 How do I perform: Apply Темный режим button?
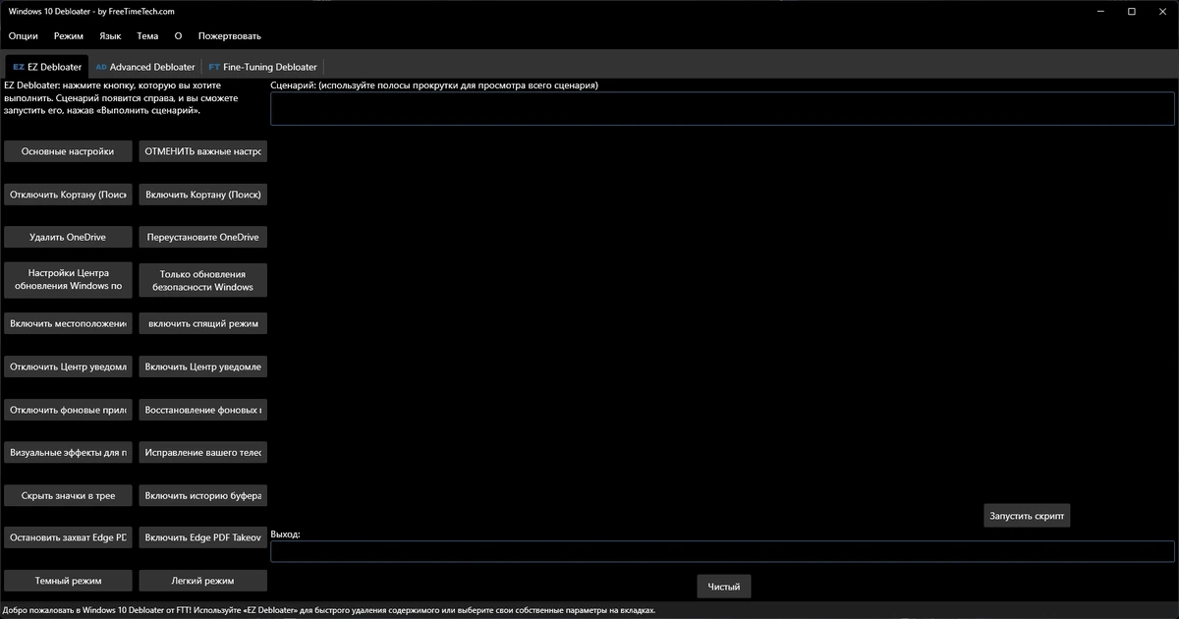[68, 581]
